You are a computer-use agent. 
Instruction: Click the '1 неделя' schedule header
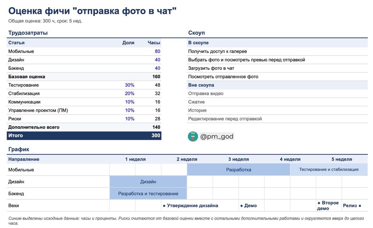[136, 159]
